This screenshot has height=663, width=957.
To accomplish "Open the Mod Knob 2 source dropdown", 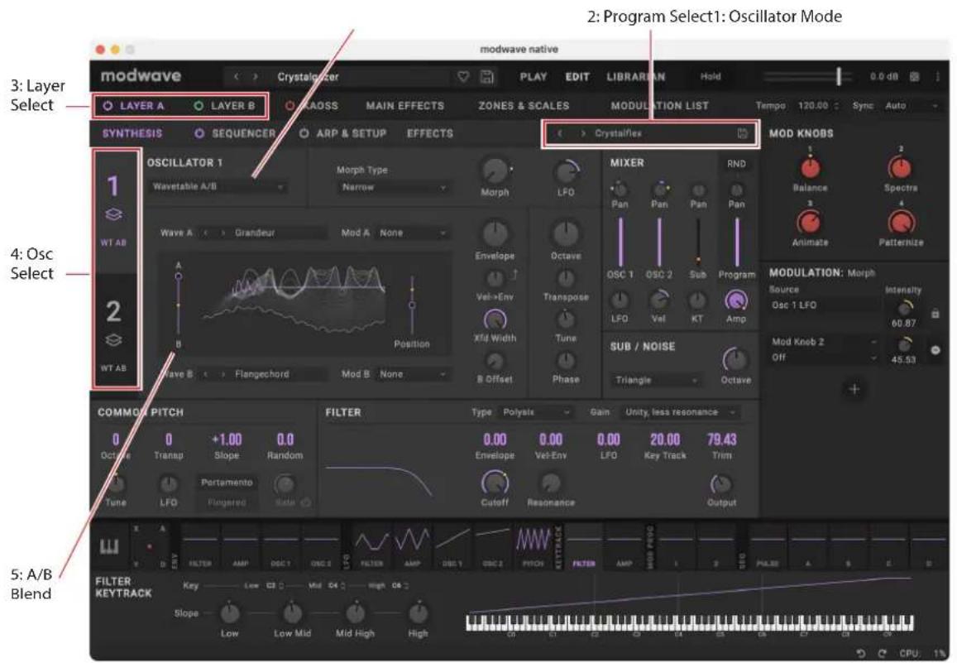I will point(824,342).
